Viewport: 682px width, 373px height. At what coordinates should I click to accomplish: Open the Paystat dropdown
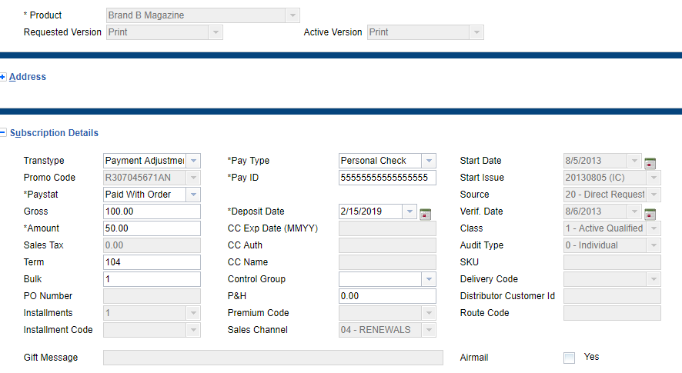click(193, 195)
